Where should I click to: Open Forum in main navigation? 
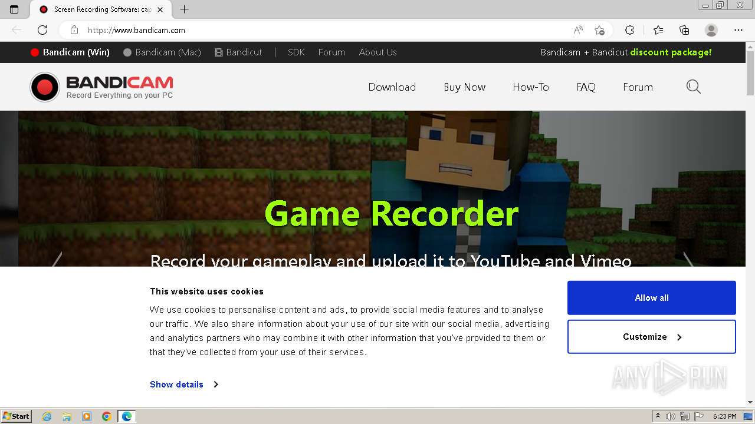tap(638, 87)
